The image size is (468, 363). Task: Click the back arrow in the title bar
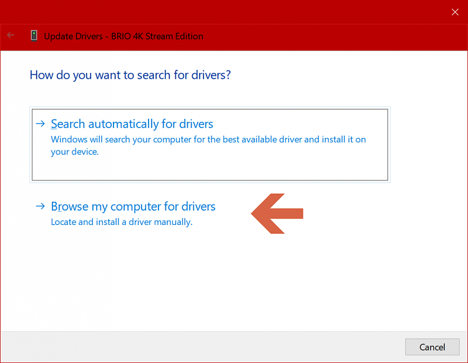11,35
